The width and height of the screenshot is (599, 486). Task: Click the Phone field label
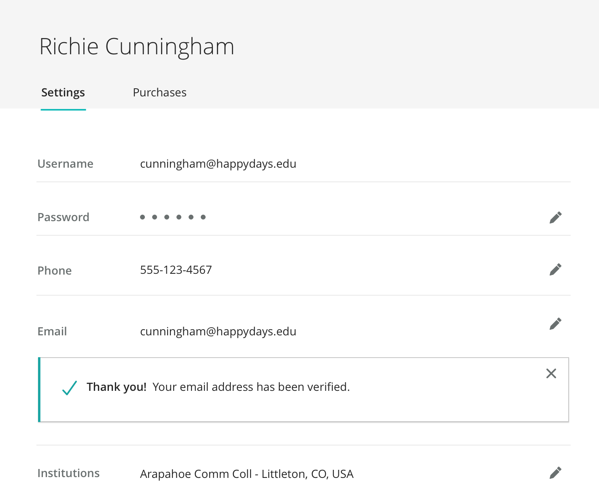coord(54,271)
